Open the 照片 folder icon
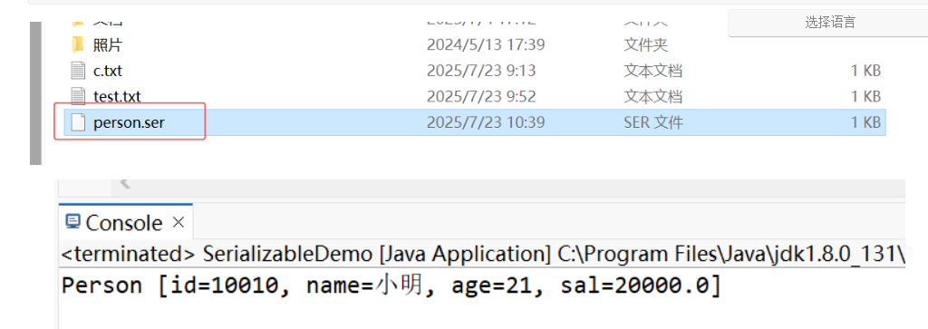This screenshot has width=928, height=329. [x=78, y=44]
